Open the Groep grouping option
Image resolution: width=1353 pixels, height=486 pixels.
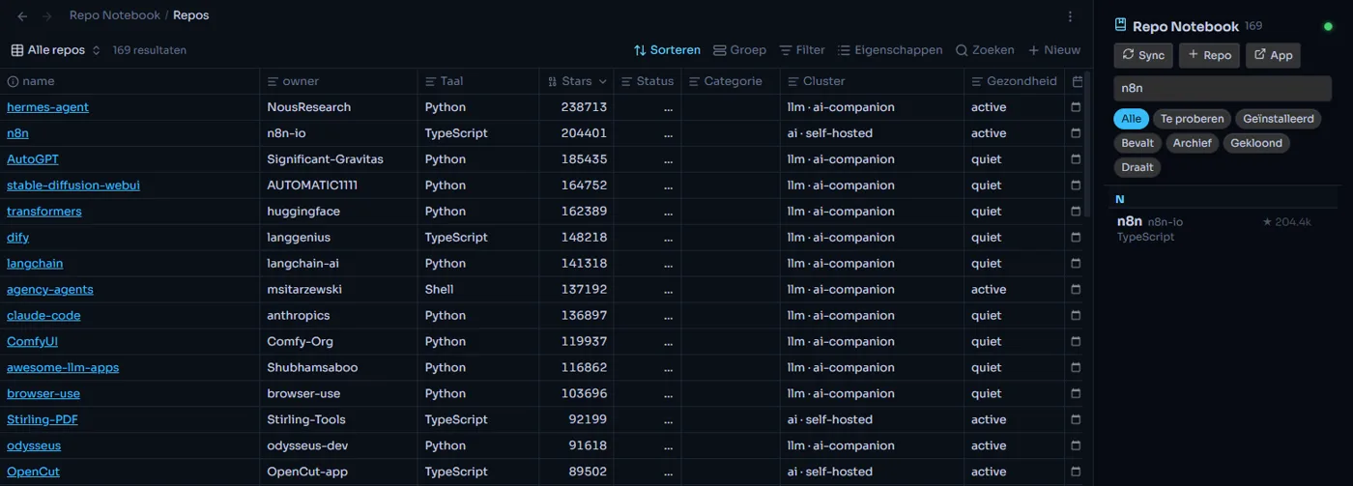pyautogui.click(x=739, y=50)
